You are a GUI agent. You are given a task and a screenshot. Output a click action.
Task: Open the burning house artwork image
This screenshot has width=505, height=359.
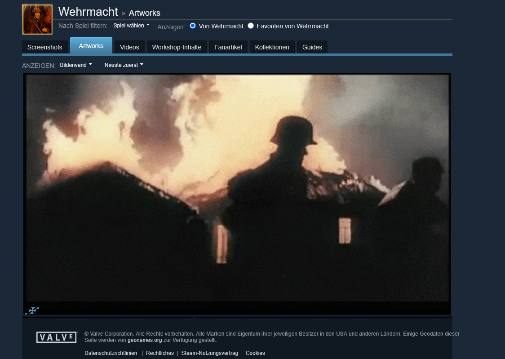[x=237, y=188]
